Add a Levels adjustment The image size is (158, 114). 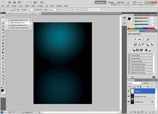139,39
